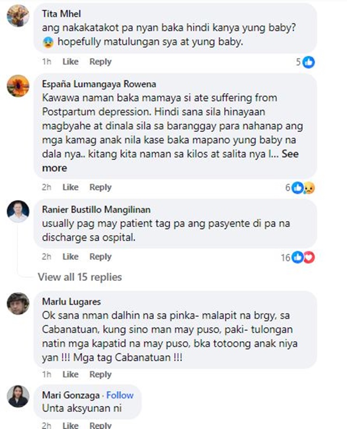Open Tita Mhel's profile picture
Screen dimensions: 347x429
(18, 16)
